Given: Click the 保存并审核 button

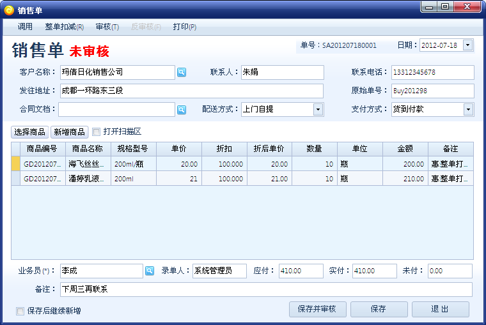Looking at the screenshot, I should coord(318,309).
